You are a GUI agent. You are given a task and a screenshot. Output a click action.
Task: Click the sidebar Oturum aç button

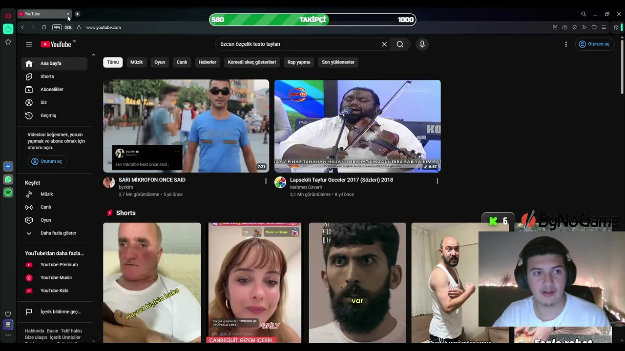47,161
